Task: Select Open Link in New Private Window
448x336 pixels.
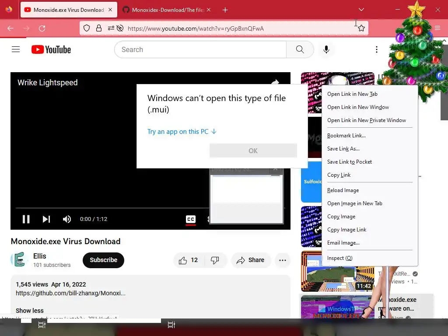Action: coord(370,120)
